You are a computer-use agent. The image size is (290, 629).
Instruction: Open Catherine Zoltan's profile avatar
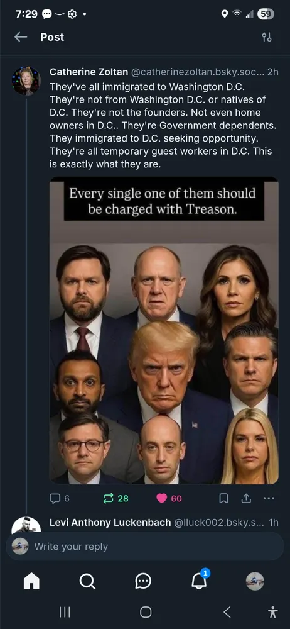click(26, 81)
